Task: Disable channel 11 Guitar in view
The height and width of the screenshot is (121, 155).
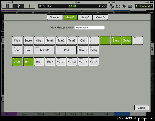Action: [x=127, y=41]
